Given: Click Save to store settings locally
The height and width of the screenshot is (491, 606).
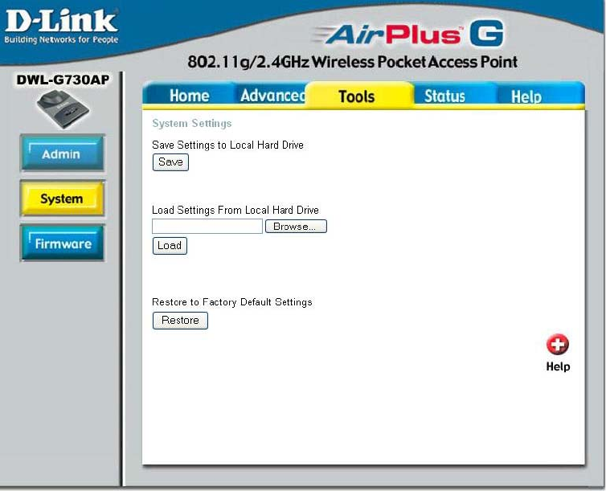Looking at the screenshot, I should 170,162.
